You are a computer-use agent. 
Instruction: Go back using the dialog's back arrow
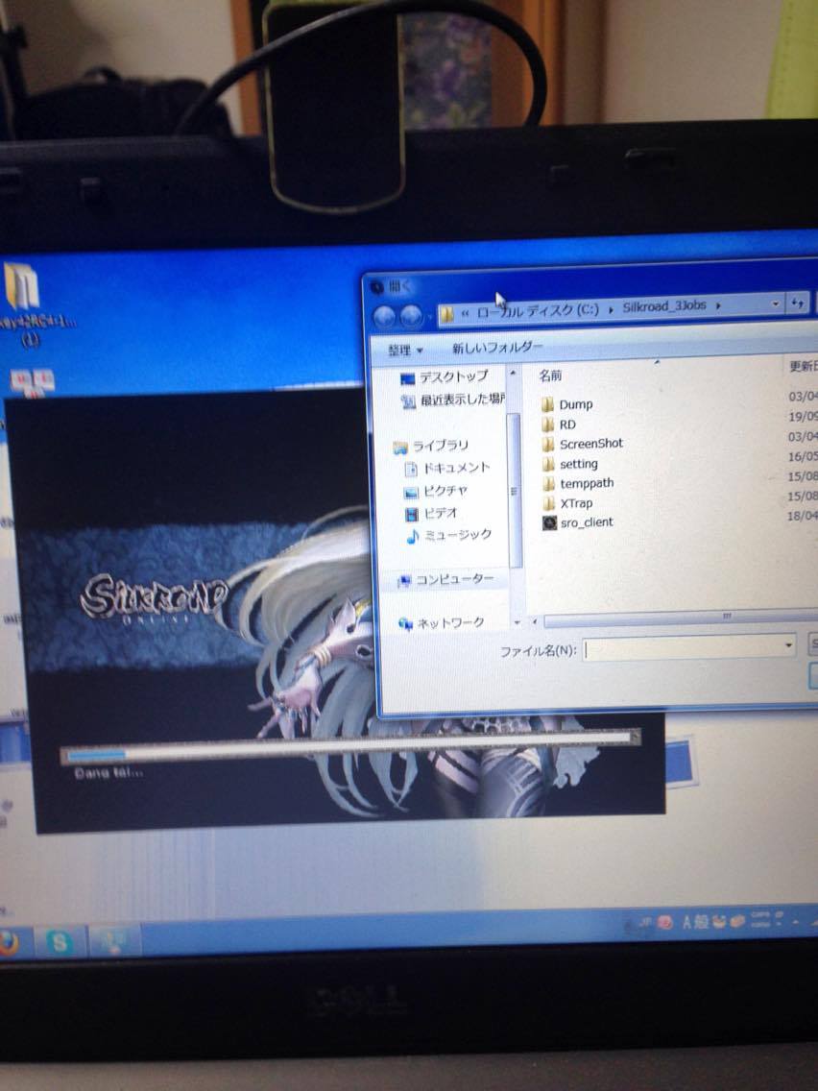384,317
